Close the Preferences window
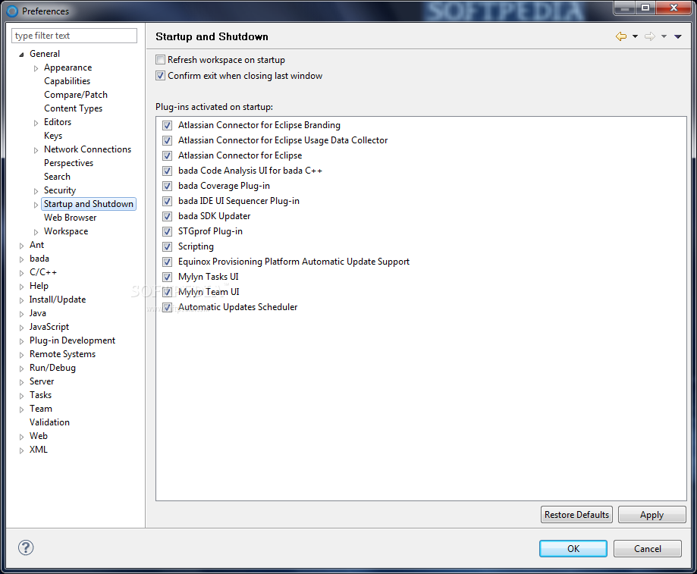The width and height of the screenshot is (697, 574). 674,8
